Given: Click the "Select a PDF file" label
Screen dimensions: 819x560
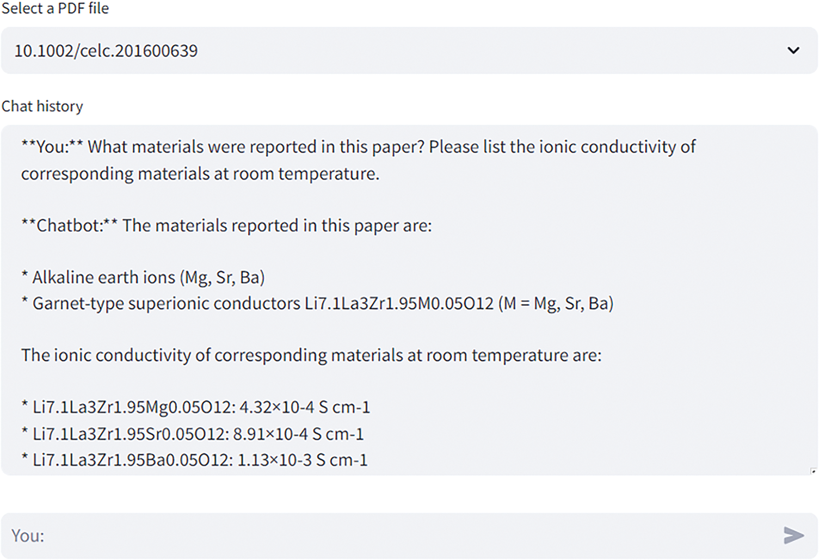Looking at the screenshot, I should point(55,8).
